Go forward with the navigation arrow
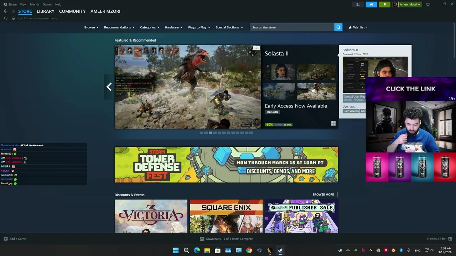Image resolution: width=456 pixels, height=256 pixels. 13,11
